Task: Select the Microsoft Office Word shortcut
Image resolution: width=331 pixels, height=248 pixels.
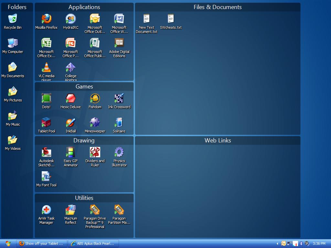Action: [119, 18]
